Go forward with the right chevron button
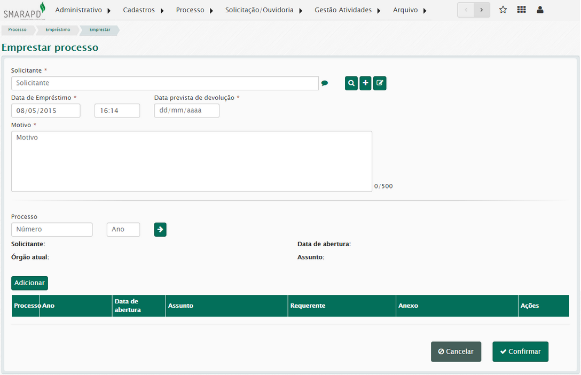 [482, 10]
